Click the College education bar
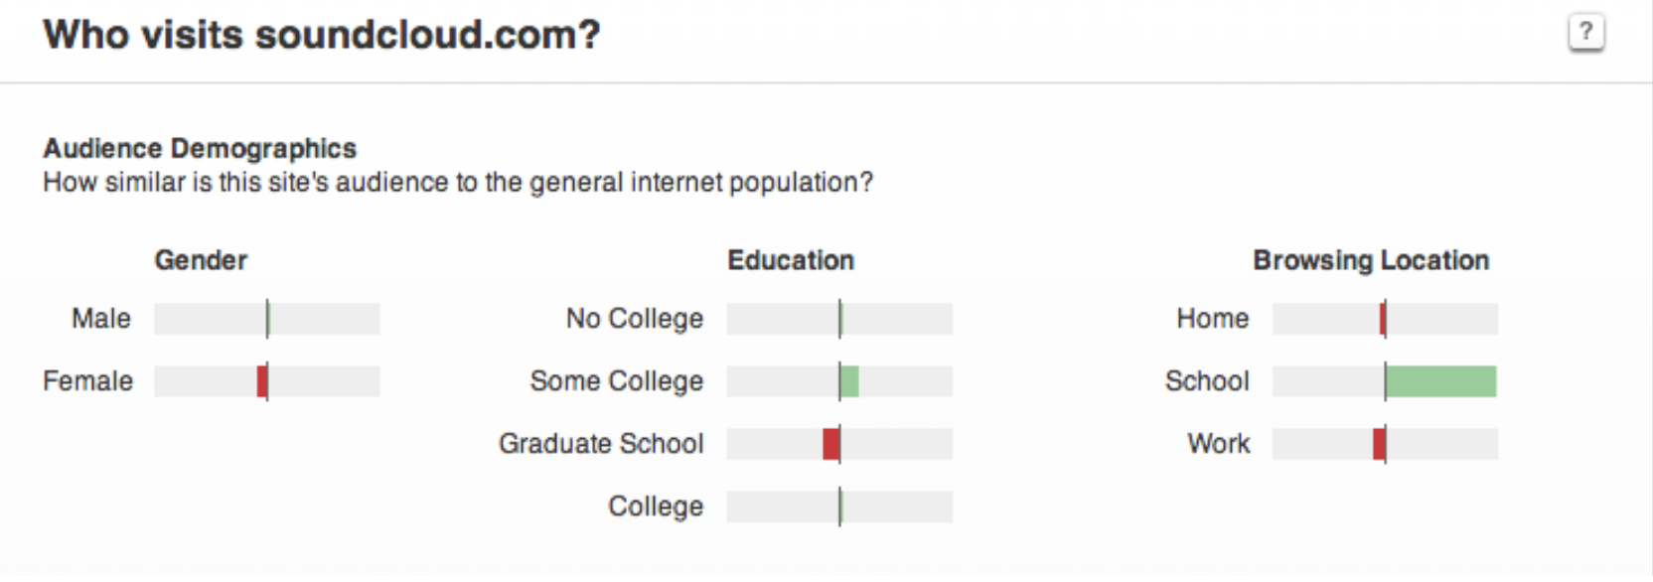The image size is (1653, 582). pyautogui.click(x=838, y=507)
